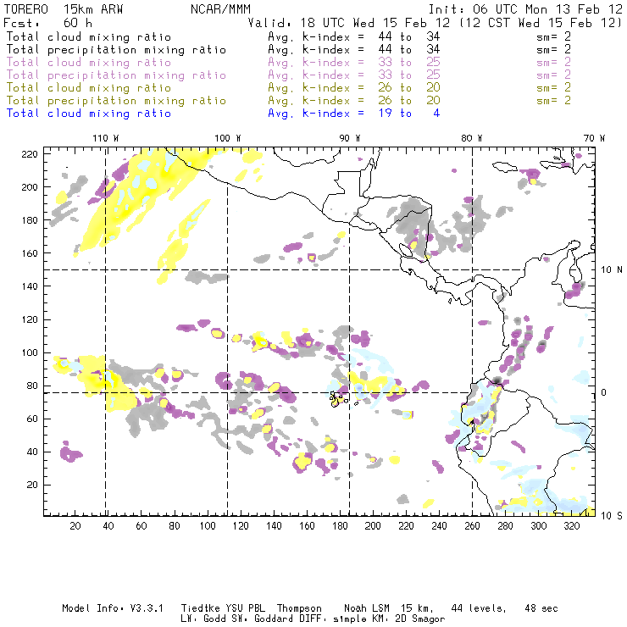This screenshot has height=627, width=627.
Task: Select the "70 W" longitude label
Action: (594, 138)
